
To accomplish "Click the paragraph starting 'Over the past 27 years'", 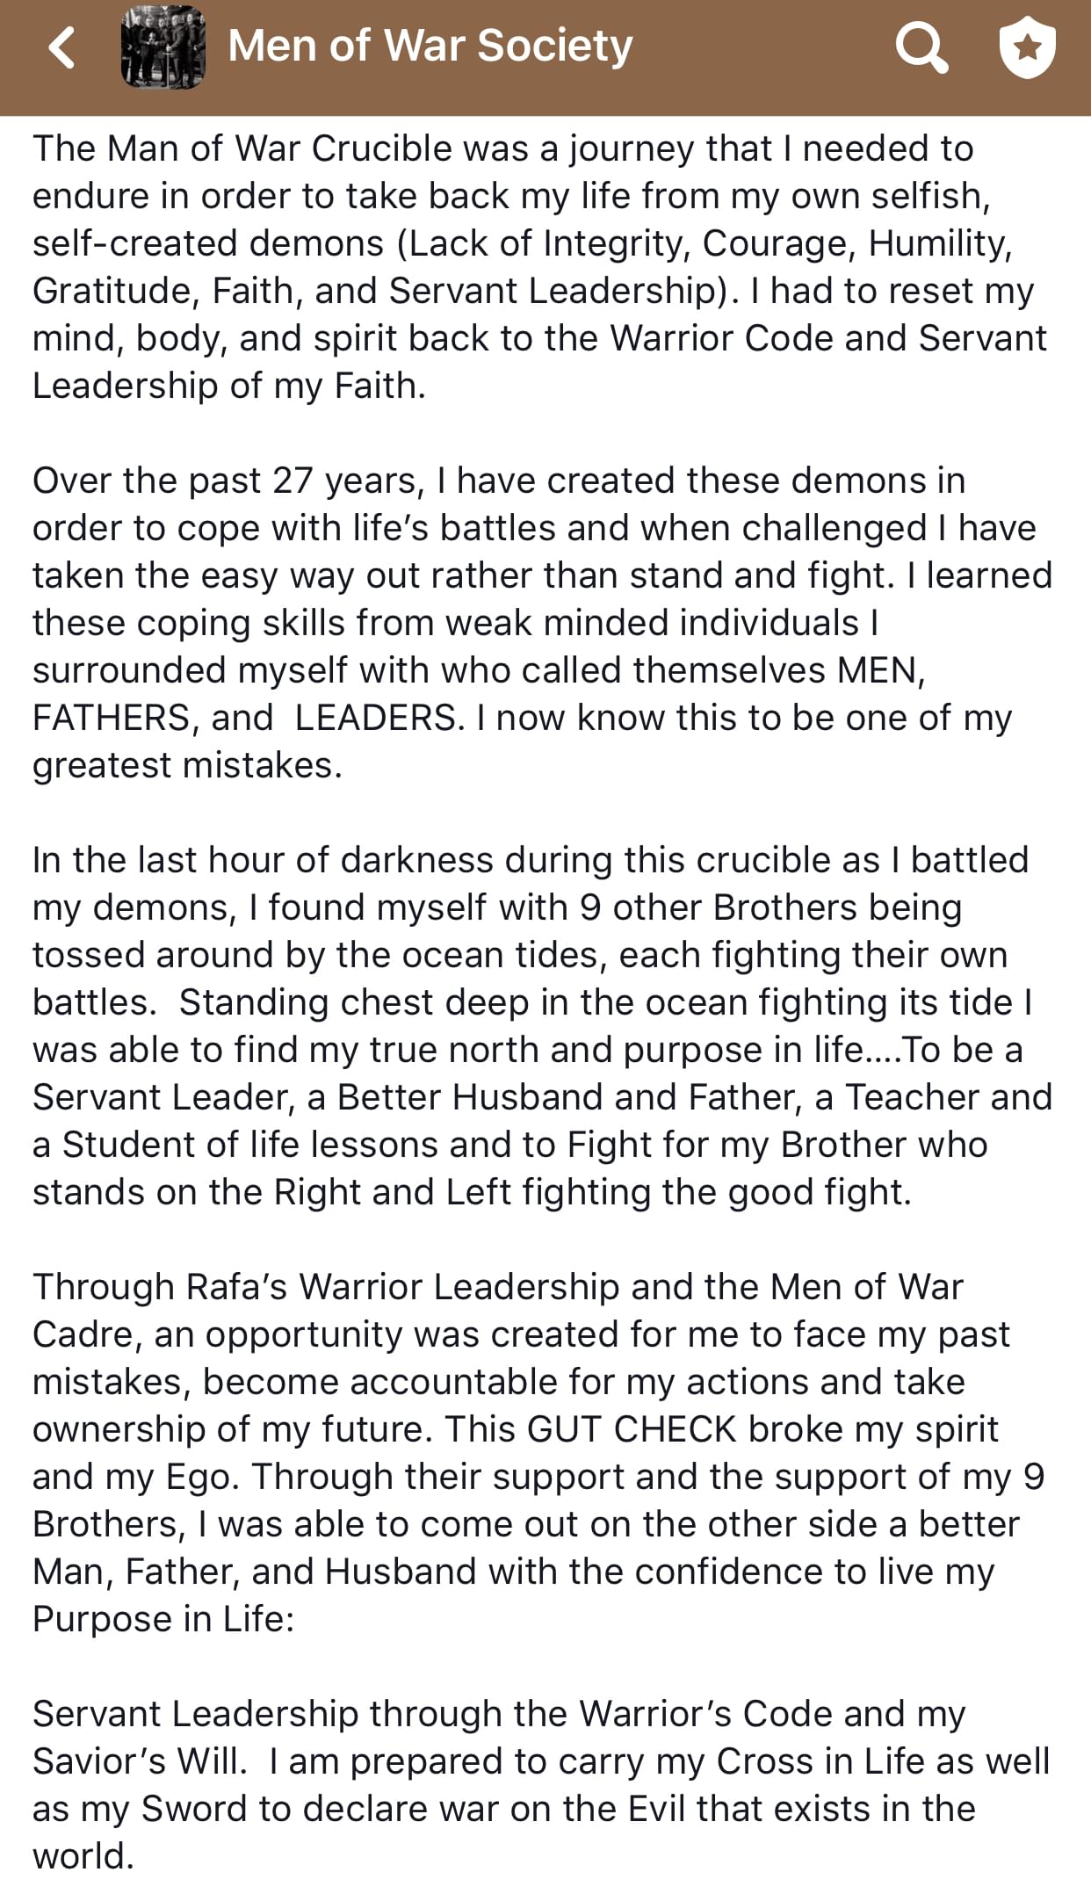I will (542, 623).
